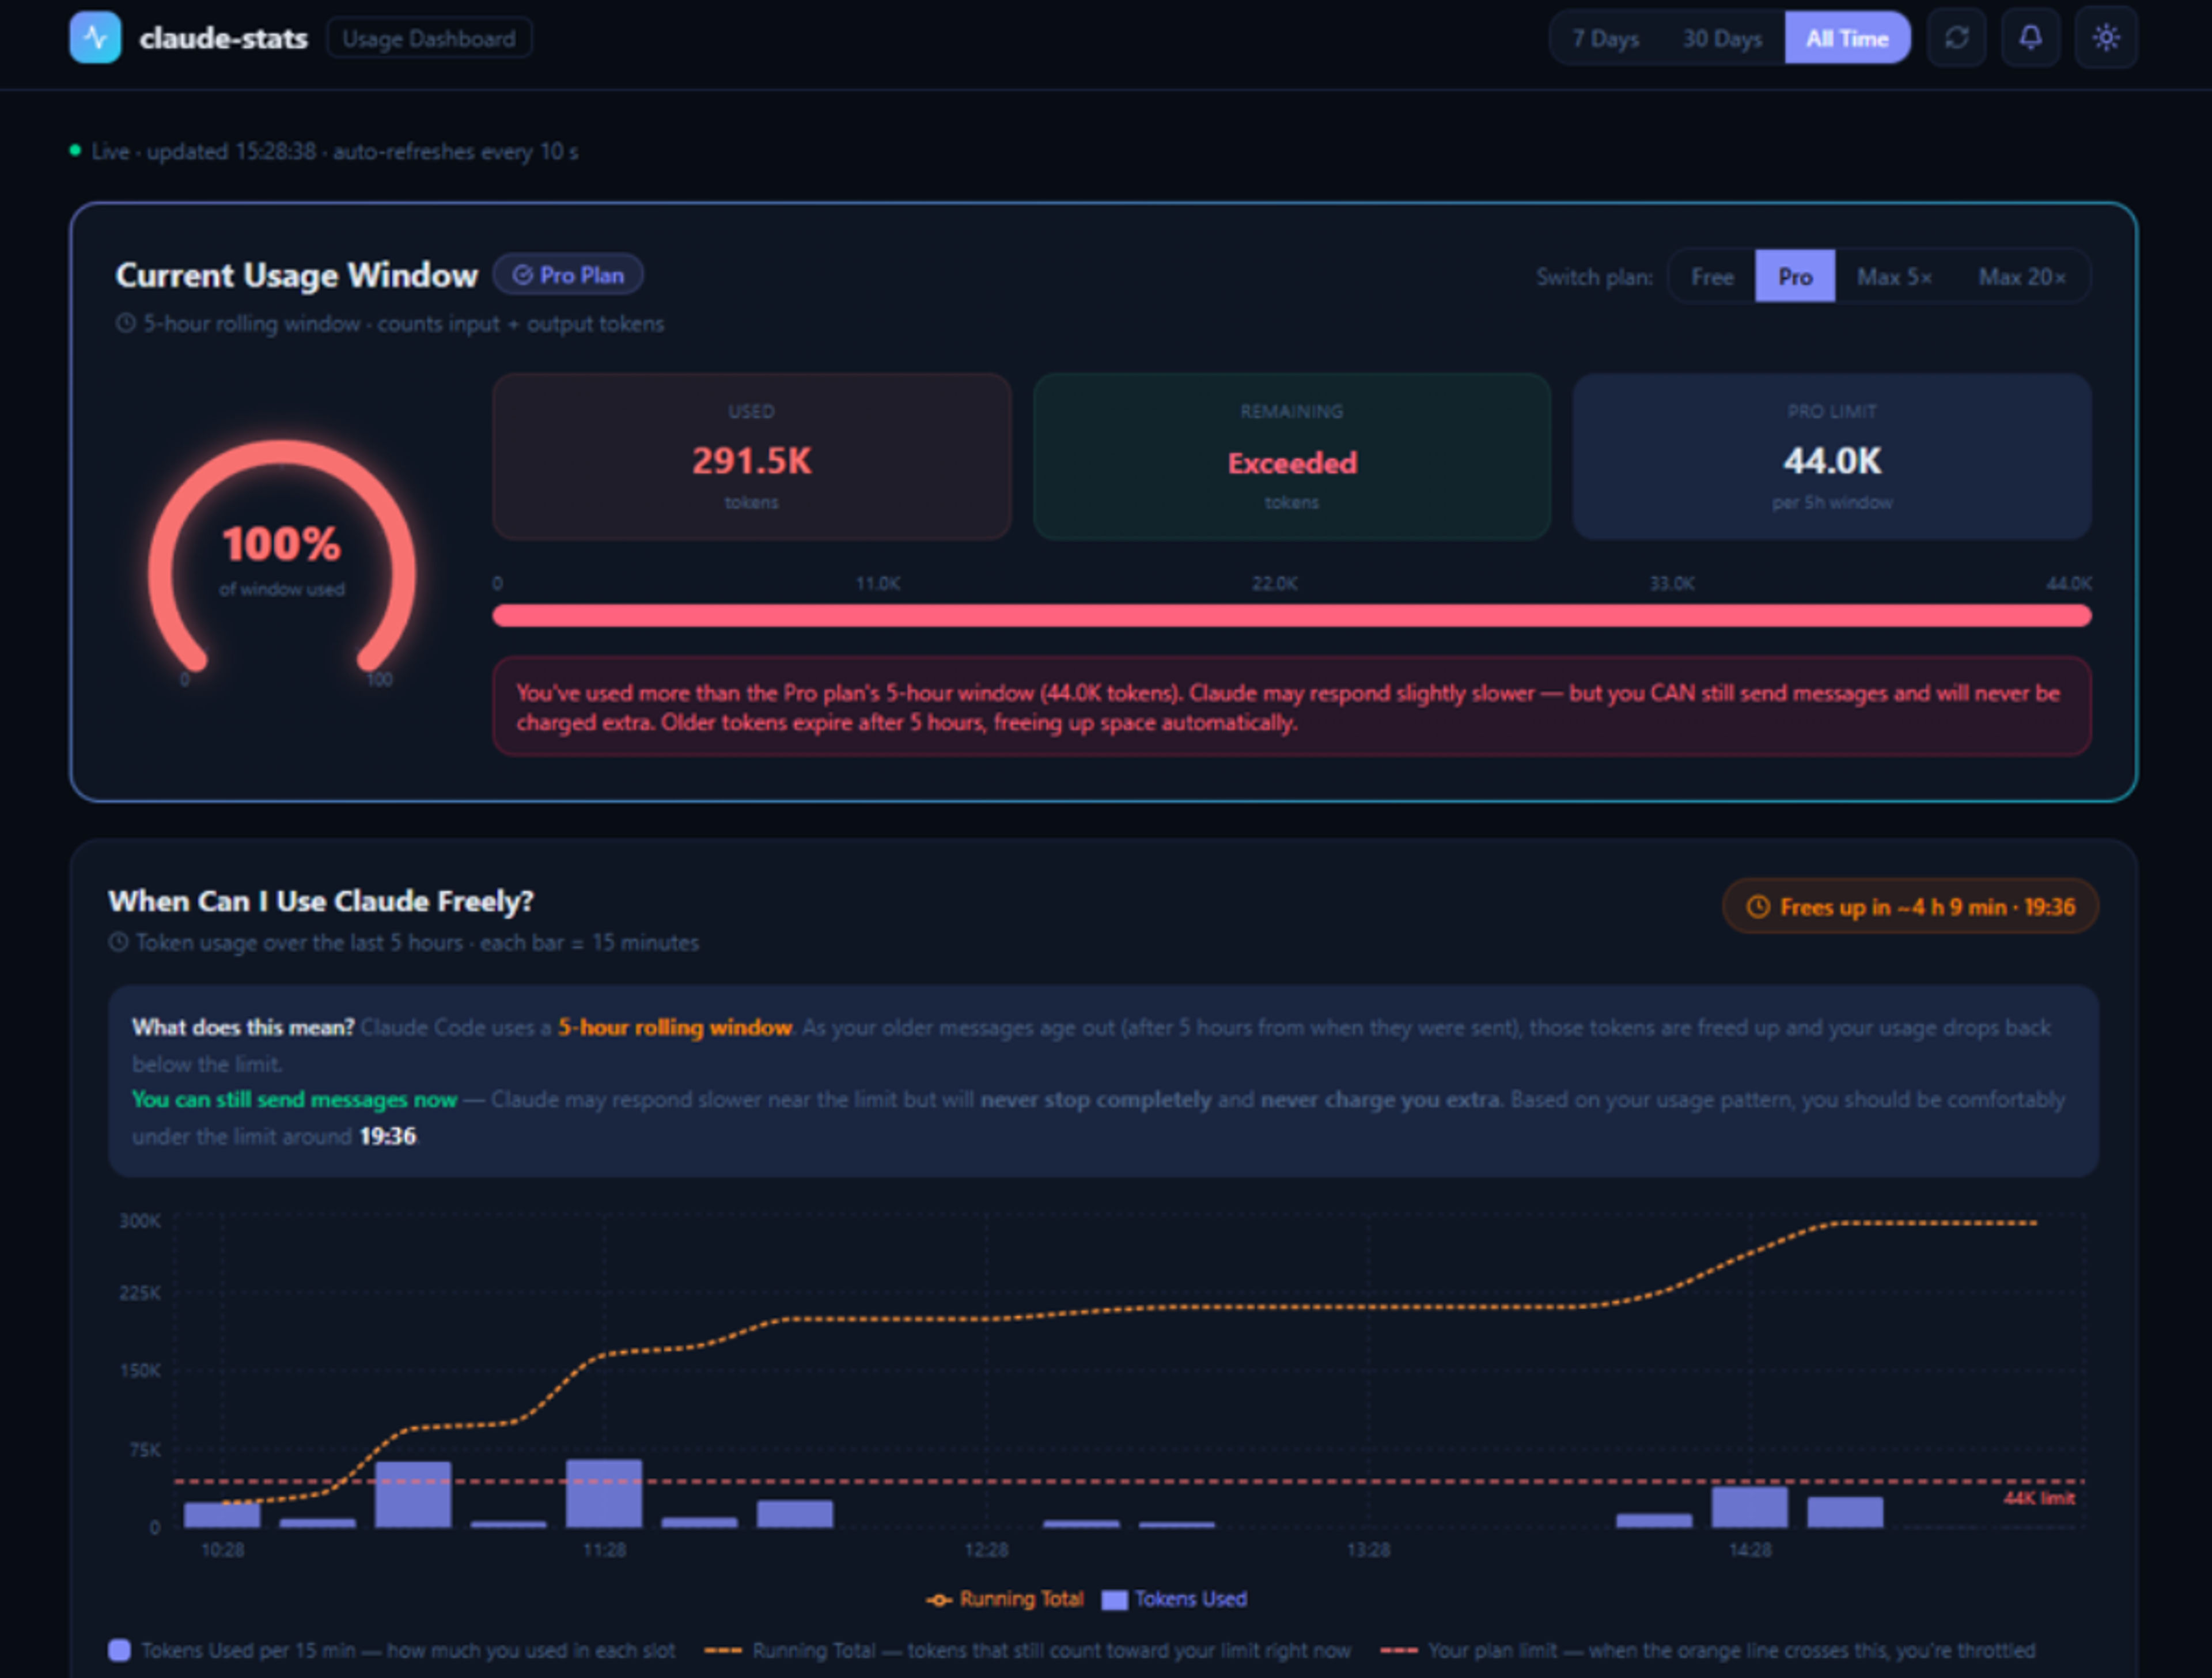
Task: Toggle Running Total legend item in chart
Action: pos(1005,1599)
